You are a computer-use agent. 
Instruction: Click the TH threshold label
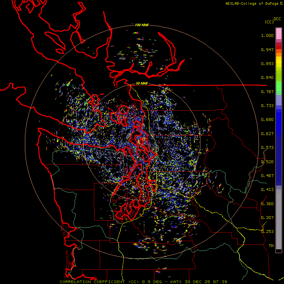pyautogui.click(x=271, y=246)
